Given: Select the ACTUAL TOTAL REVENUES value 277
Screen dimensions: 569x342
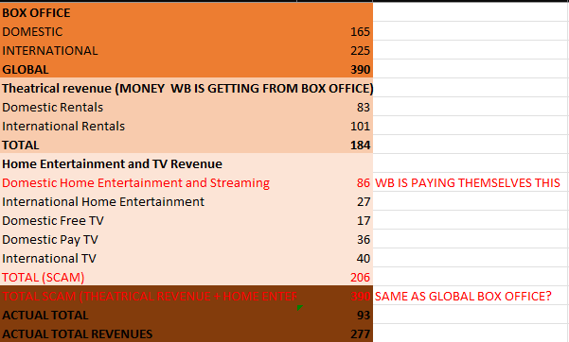Looking at the screenshot, I should coord(360,334).
